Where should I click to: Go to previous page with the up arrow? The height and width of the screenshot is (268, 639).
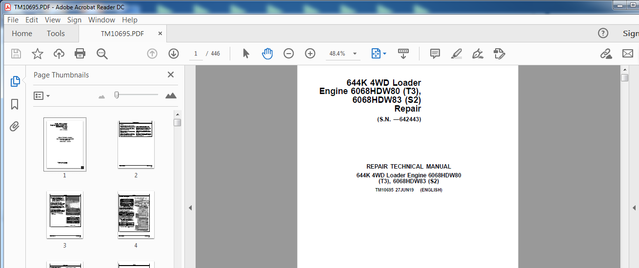click(152, 54)
